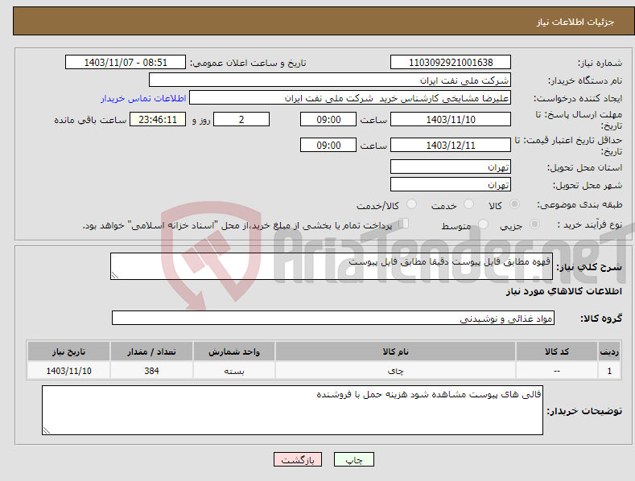
Task: Click the buyer notes textarea
Action: click(x=292, y=410)
